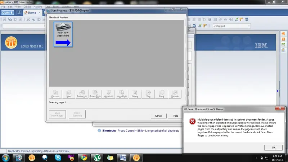Click the Lotus Notes 8.5 logo

(x=11, y=42)
